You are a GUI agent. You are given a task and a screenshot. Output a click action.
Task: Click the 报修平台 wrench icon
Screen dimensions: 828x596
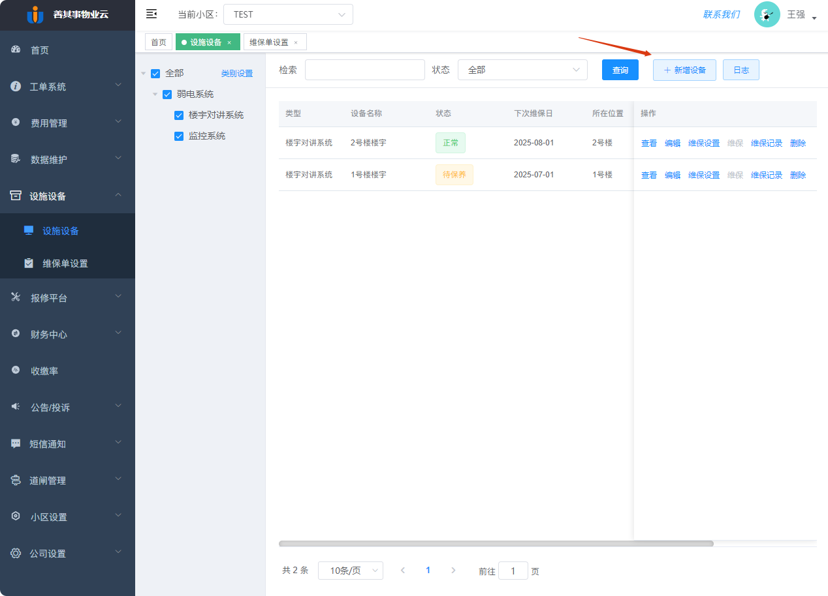pyautogui.click(x=14, y=297)
